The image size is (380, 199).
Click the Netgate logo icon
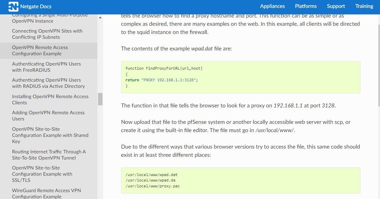[x=13, y=7]
